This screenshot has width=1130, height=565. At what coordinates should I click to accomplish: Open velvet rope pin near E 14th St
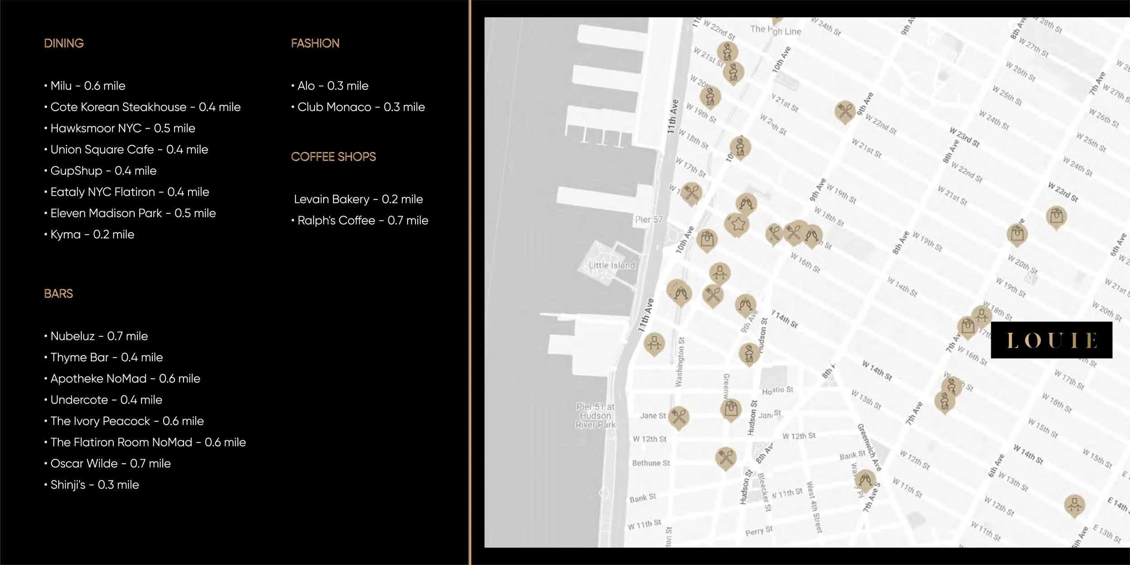[1074, 504]
